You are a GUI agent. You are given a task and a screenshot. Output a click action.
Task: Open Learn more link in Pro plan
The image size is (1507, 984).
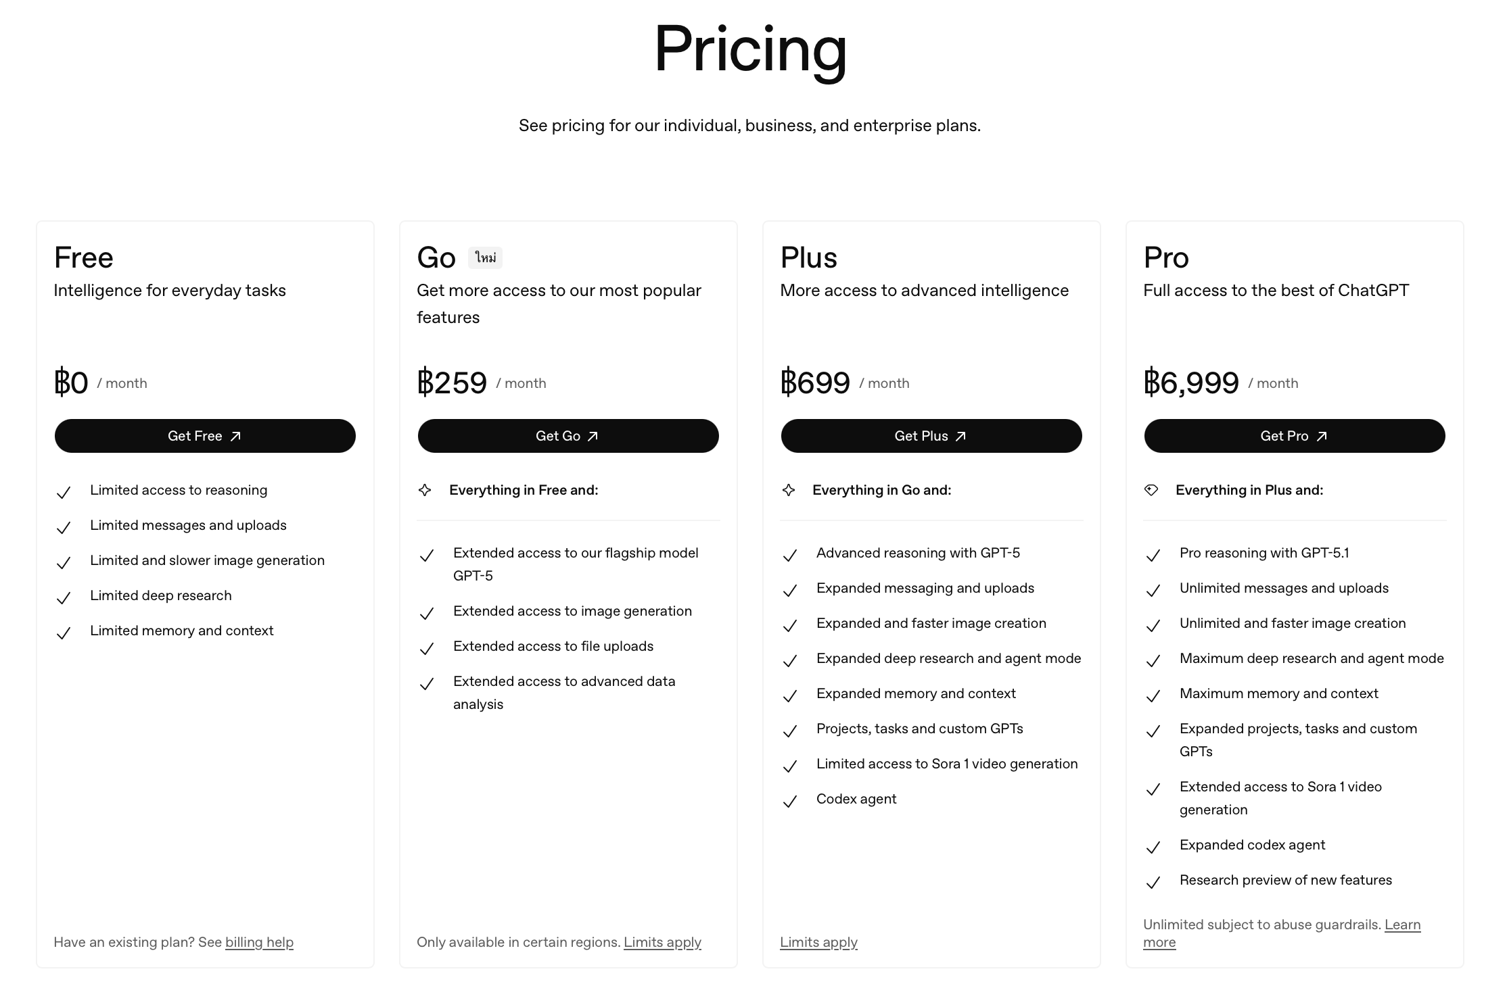pos(1402,925)
